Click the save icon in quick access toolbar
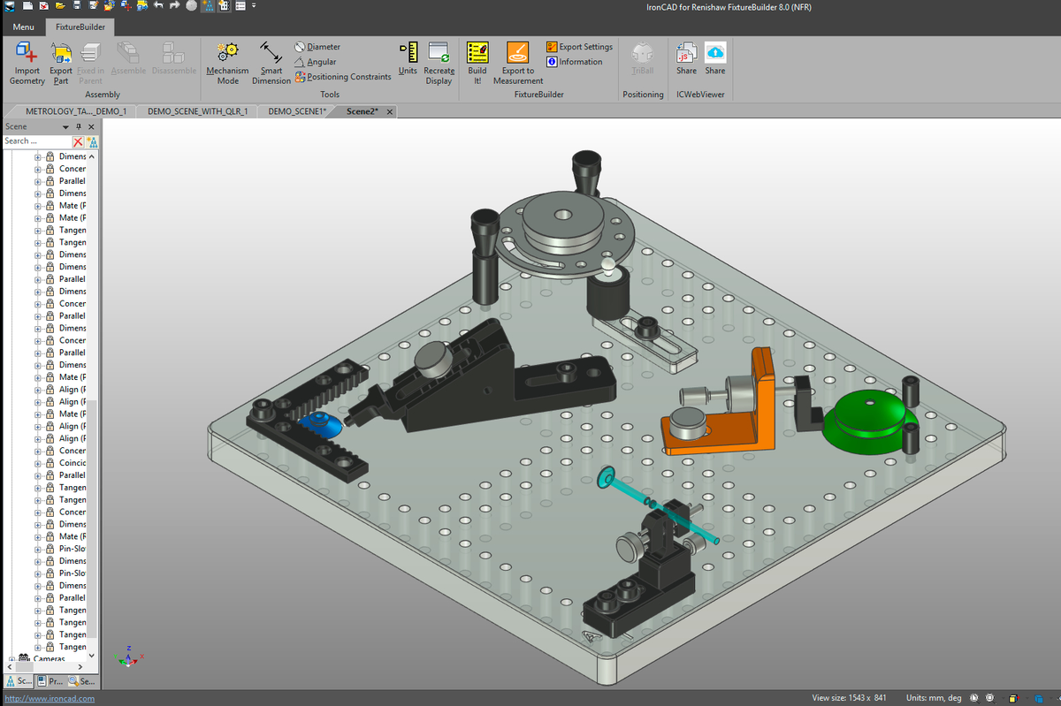 click(x=78, y=6)
